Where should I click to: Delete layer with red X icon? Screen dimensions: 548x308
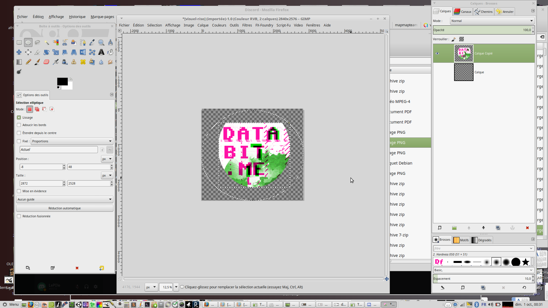coord(527,228)
